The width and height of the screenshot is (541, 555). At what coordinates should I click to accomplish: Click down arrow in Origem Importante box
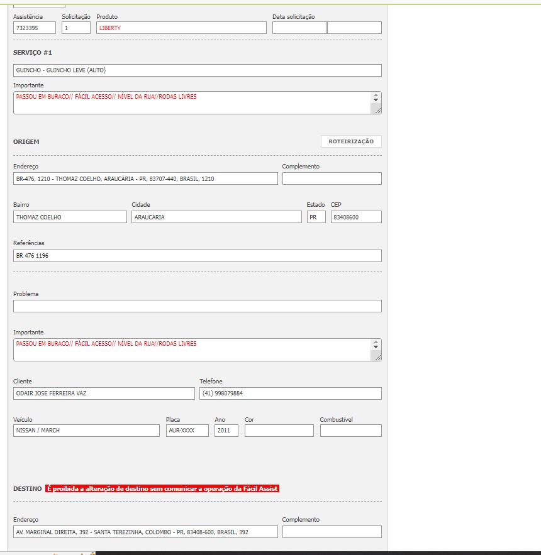coord(376,347)
